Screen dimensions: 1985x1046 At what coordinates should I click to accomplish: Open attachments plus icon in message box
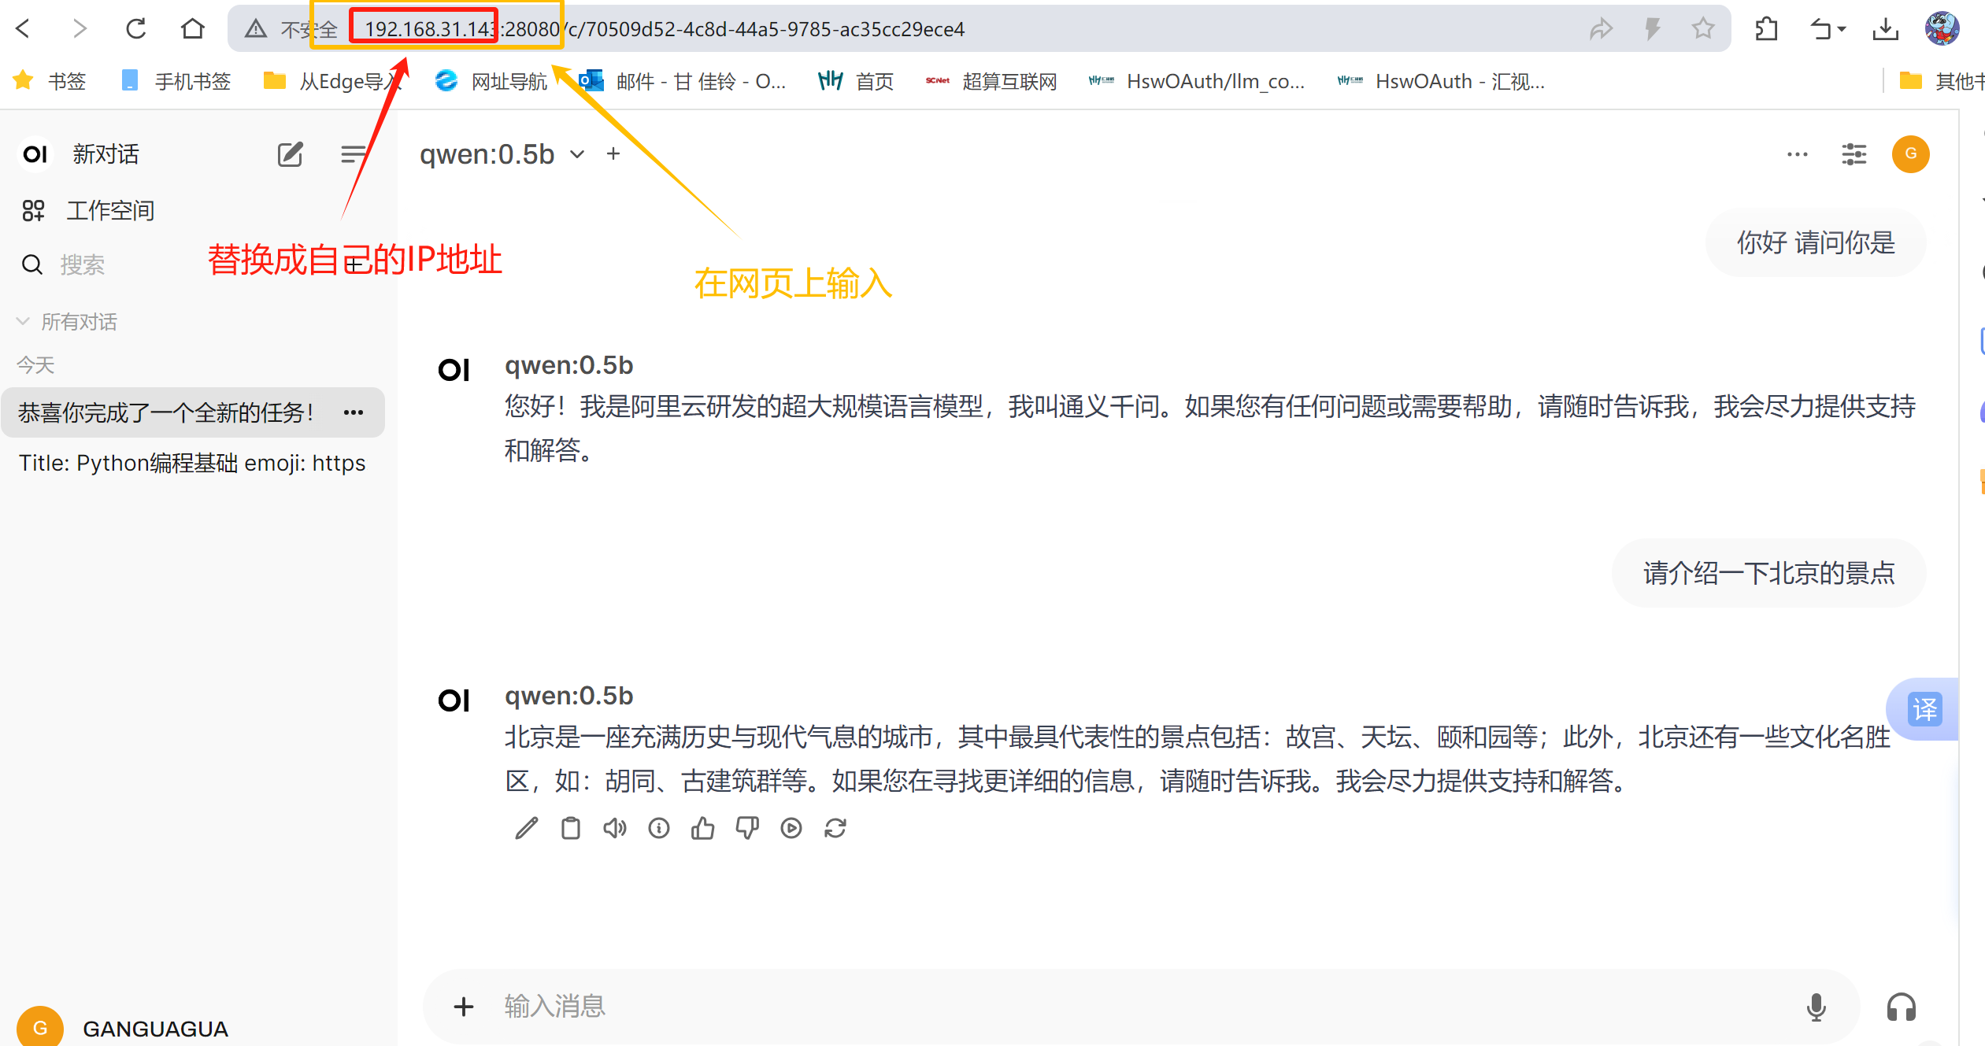[x=464, y=1006]
